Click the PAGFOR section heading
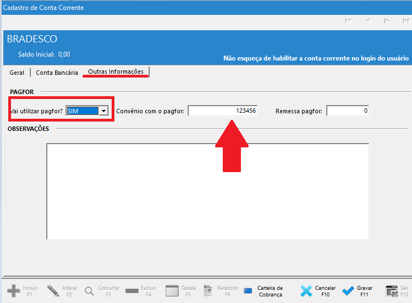This screenshot has height=303, width=412. pos(22,92)
